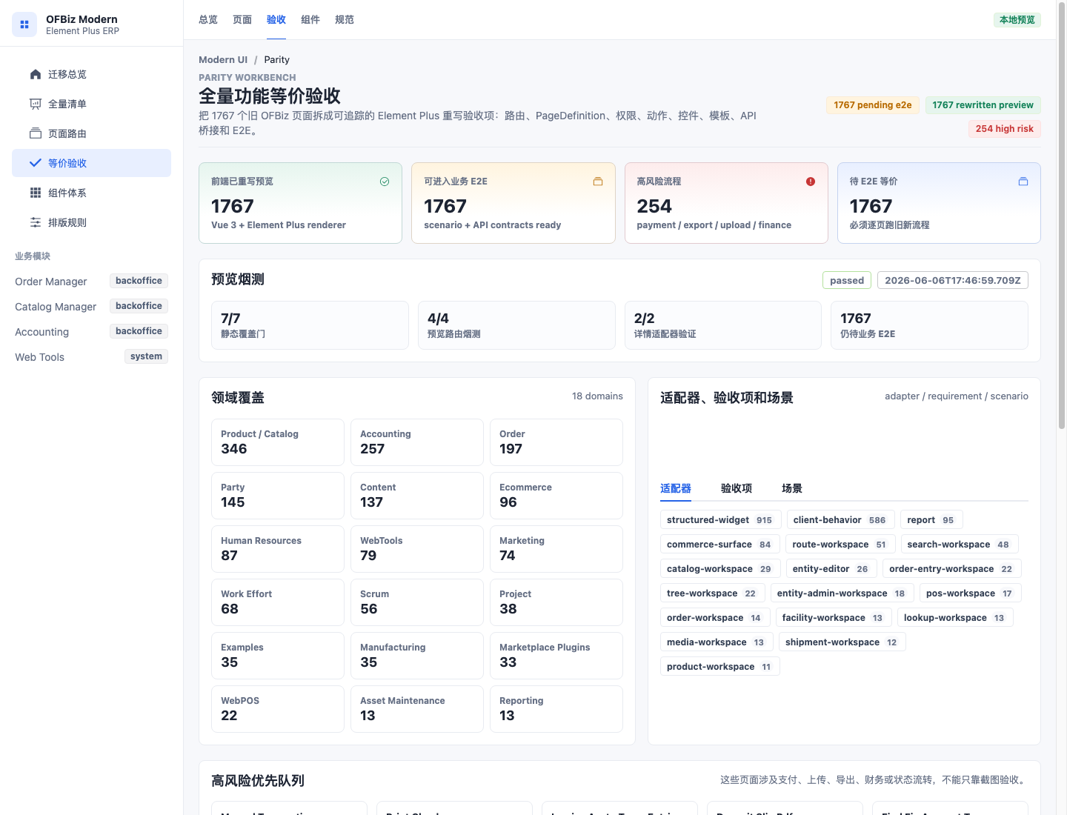Select the Human Resources 87 domain card

[x=278, y=549]
